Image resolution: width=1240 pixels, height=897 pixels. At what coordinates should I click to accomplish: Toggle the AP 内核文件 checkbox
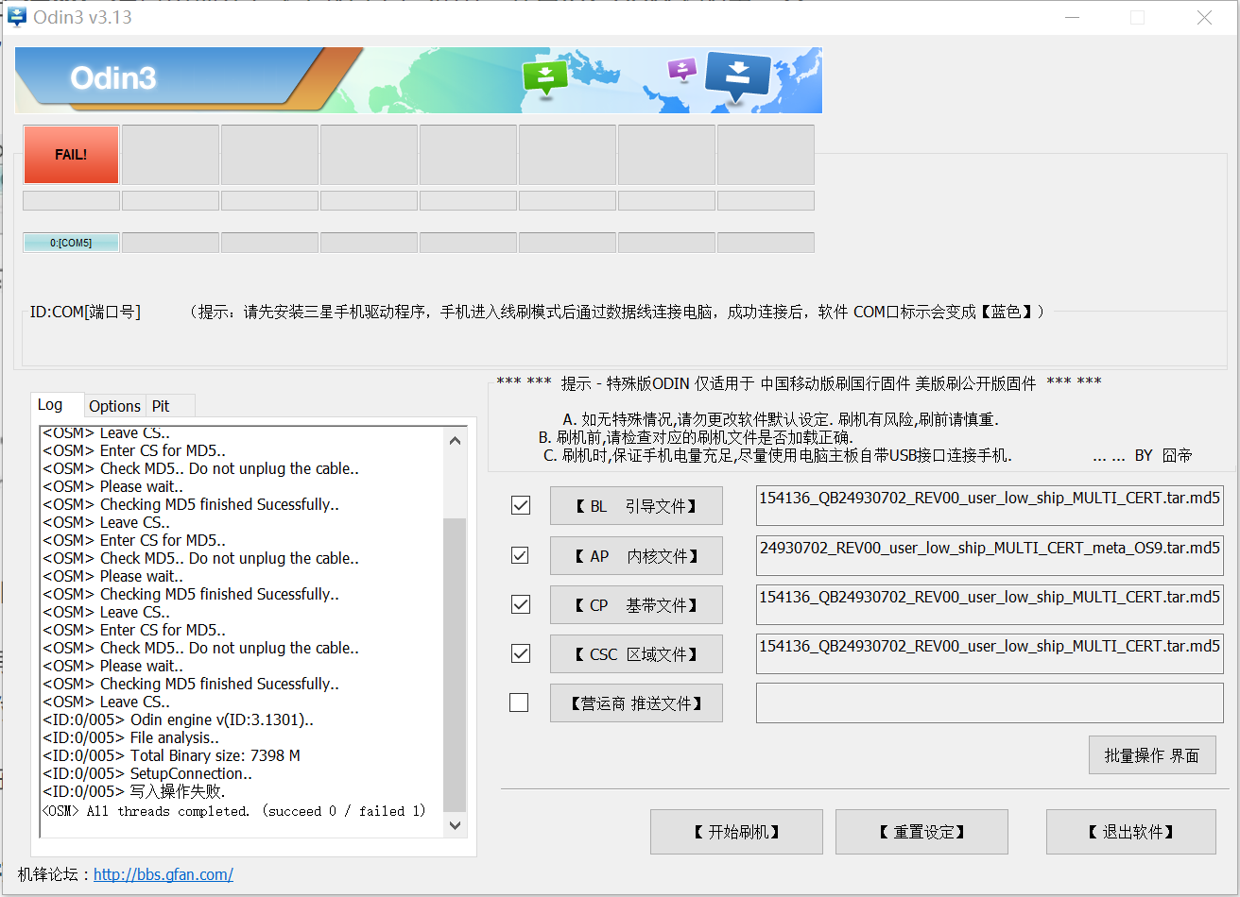pyautogui.click(x=520, y=554)
